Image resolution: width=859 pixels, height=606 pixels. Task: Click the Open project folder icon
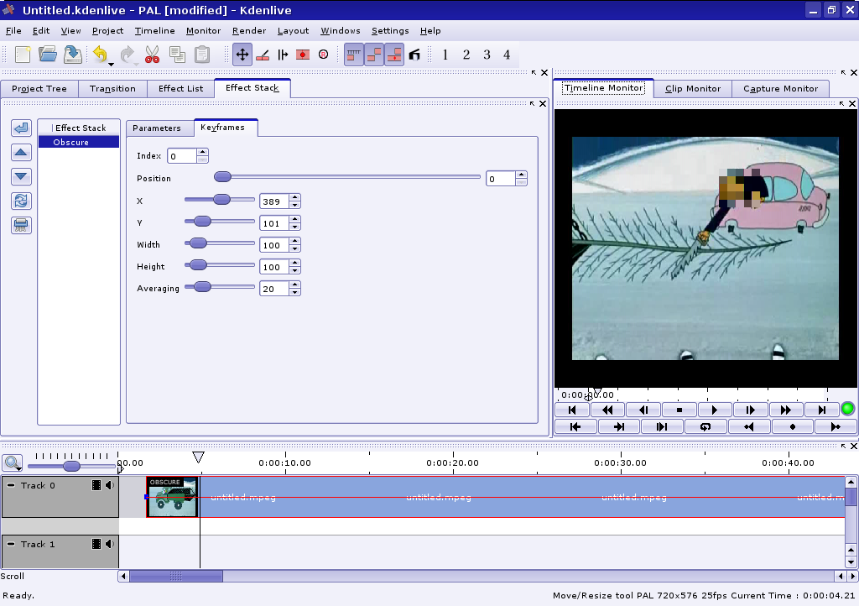coord(48,55)
